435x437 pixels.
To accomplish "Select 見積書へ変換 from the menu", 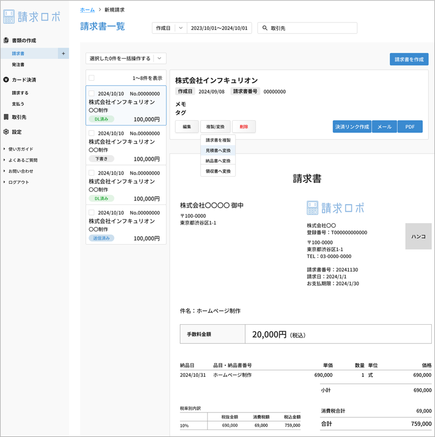I will point(218,151).
